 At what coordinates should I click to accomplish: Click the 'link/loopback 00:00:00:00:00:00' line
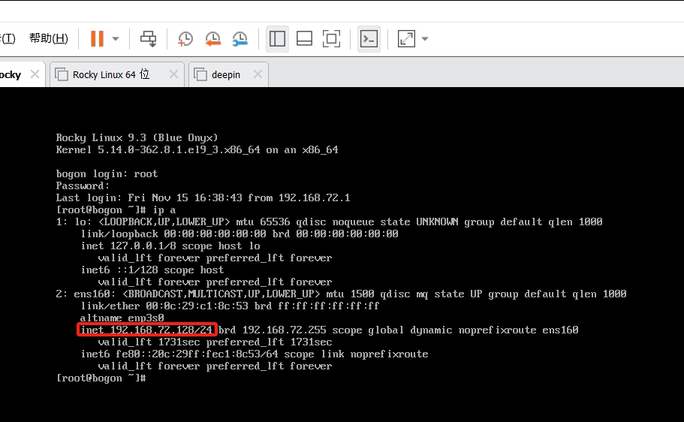tap(240, 234)
